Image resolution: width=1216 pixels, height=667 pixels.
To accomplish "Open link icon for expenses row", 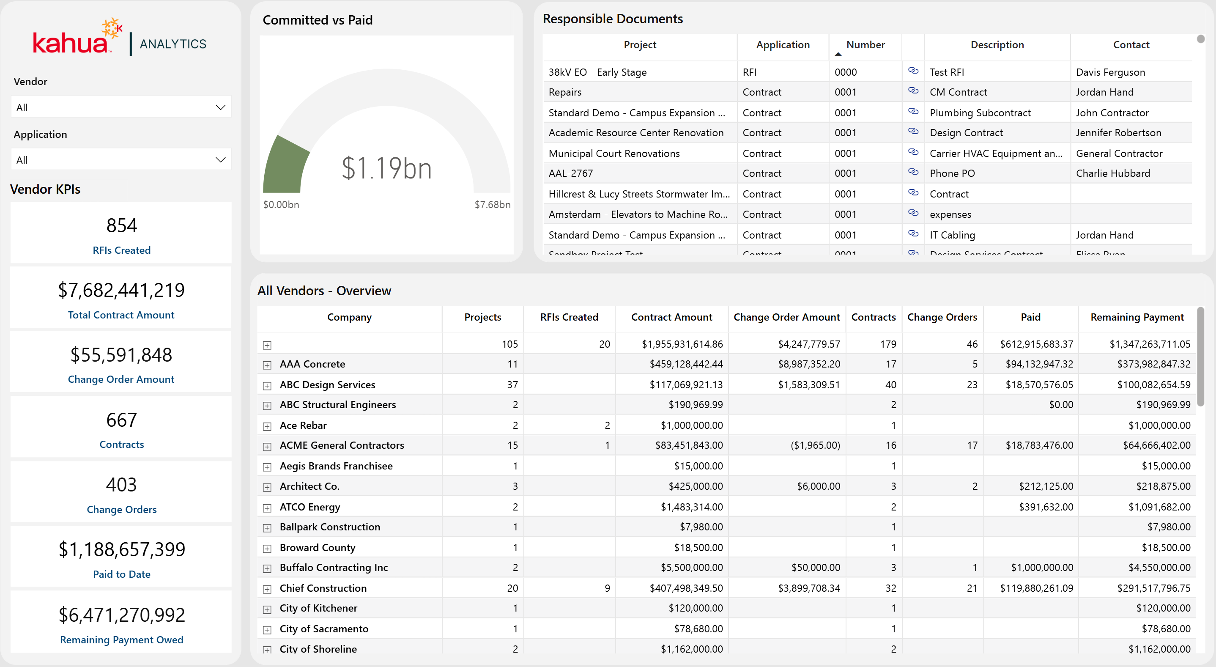I will pos(913,213).
